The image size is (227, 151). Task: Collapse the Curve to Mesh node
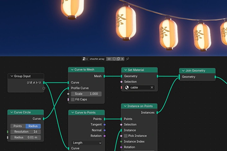pyautogui.click(x=72, y=70)
